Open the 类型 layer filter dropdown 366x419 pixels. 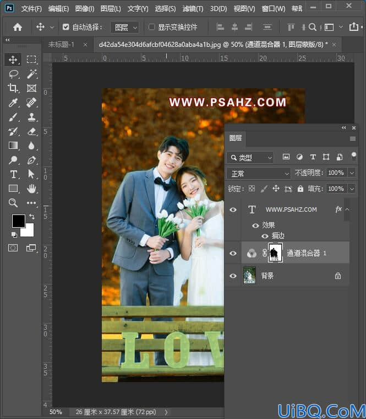point(250,158)
